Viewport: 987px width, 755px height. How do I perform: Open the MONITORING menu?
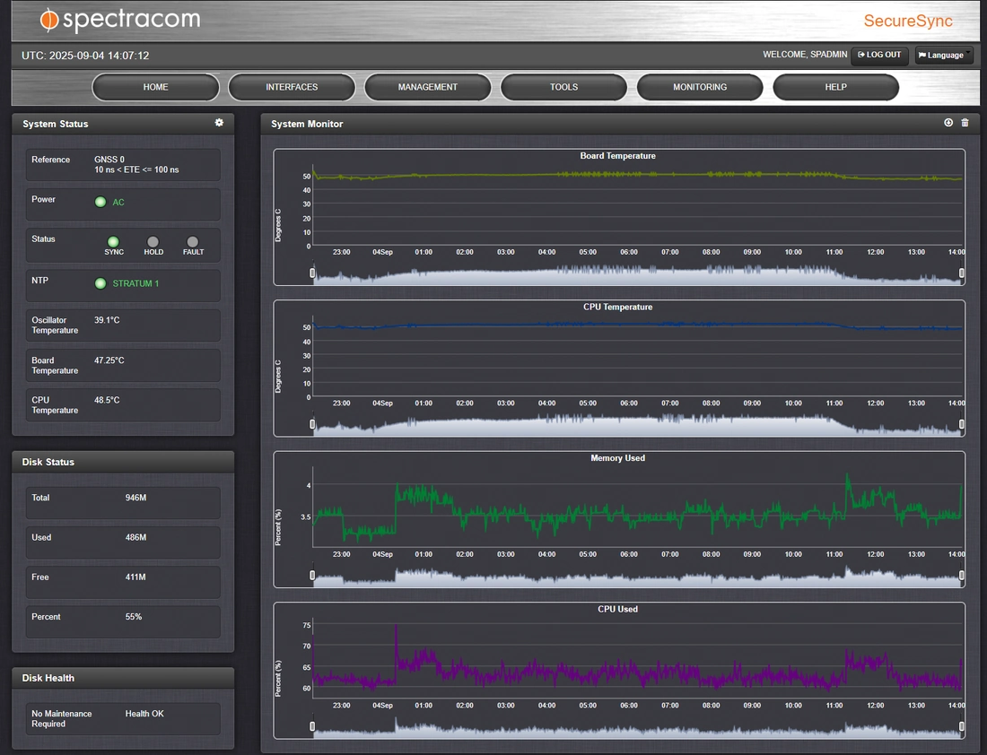tap(700, 87)
